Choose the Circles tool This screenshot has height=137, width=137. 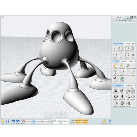click(115, 56)
